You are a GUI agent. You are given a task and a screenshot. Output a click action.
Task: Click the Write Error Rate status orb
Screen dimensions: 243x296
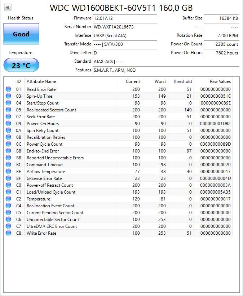point(8,233)
